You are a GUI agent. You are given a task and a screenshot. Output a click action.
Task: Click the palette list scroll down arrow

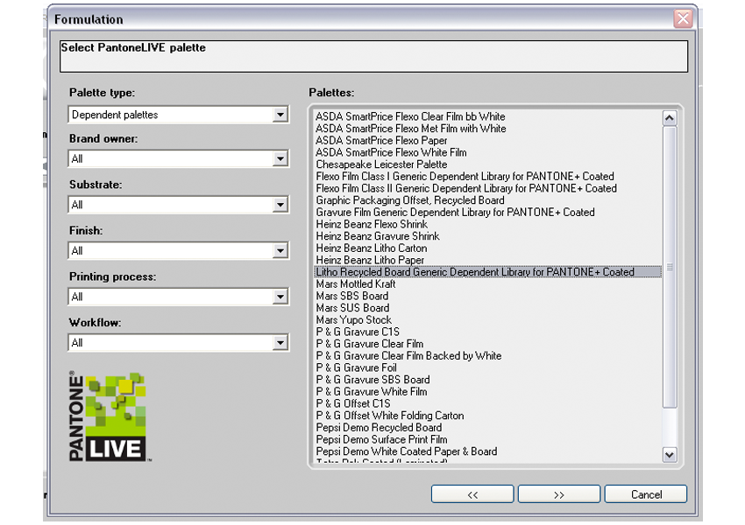click(x=670, y=455)
